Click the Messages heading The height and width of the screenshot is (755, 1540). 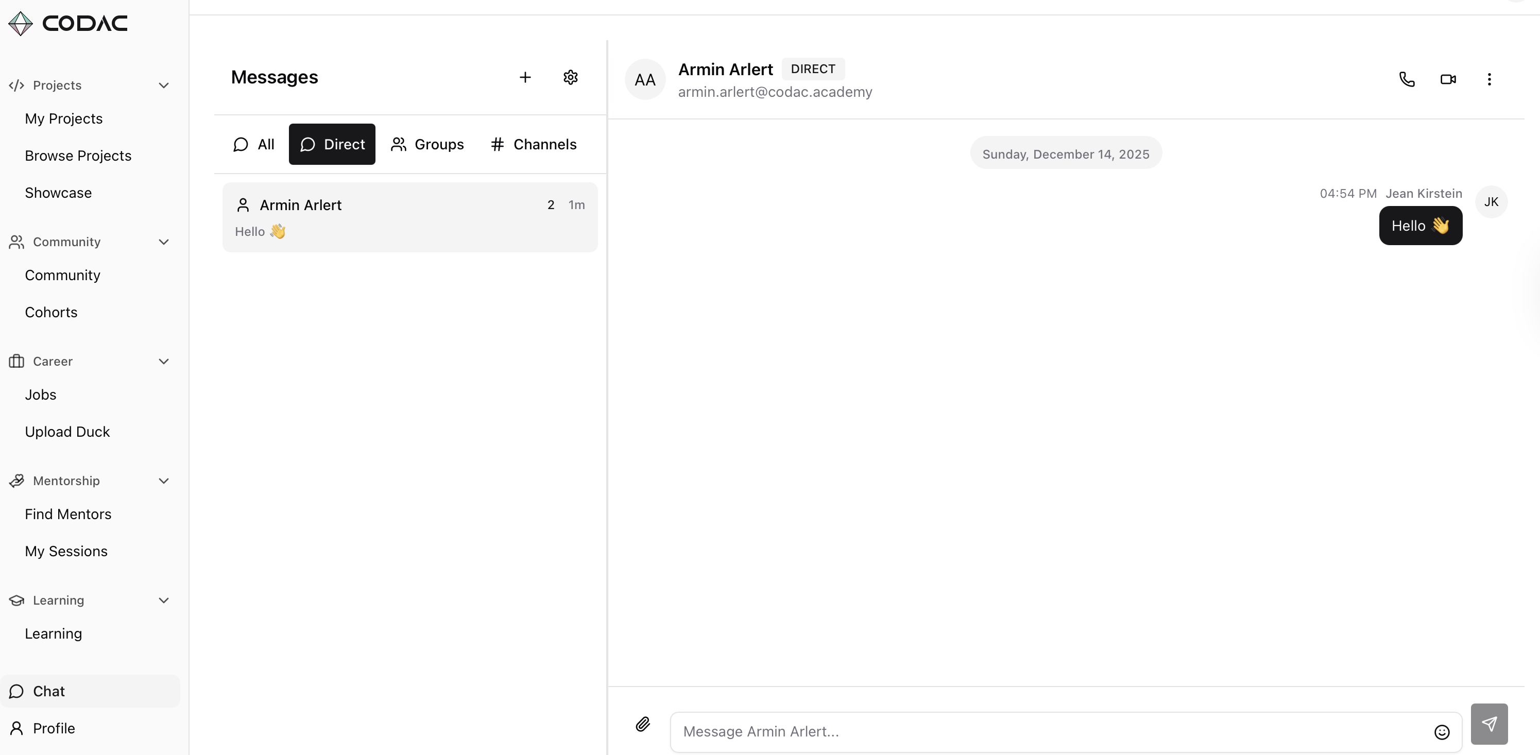pos(275,77)
